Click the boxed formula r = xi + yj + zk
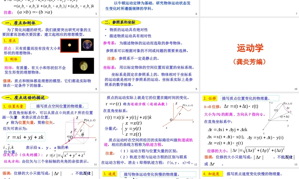299x179 pixels. [x=25, y=137]
